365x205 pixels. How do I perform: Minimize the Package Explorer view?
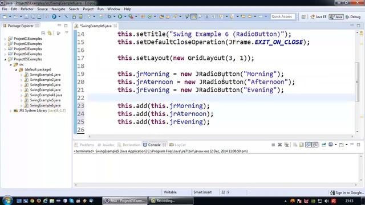[59, 25]
